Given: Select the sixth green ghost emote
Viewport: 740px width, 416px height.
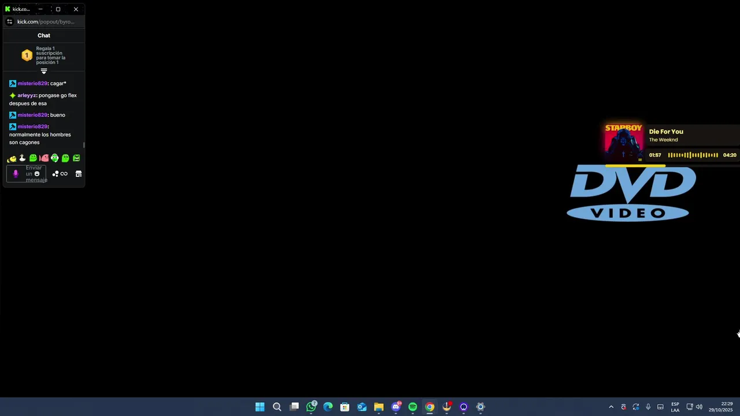Looking at the screenshot, I should click(x=65, y=158).
